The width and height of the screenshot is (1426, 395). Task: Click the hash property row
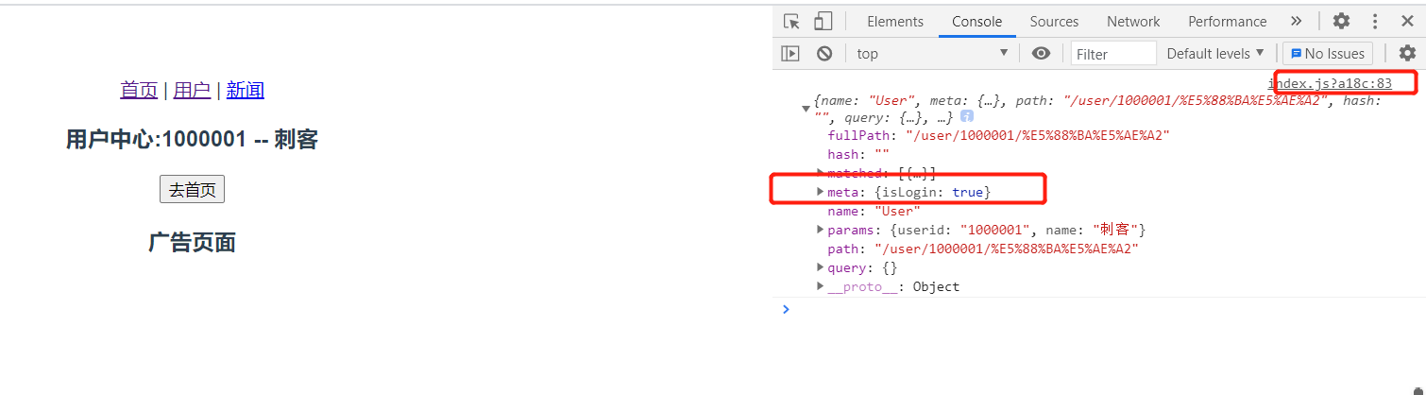coord(858,154)
